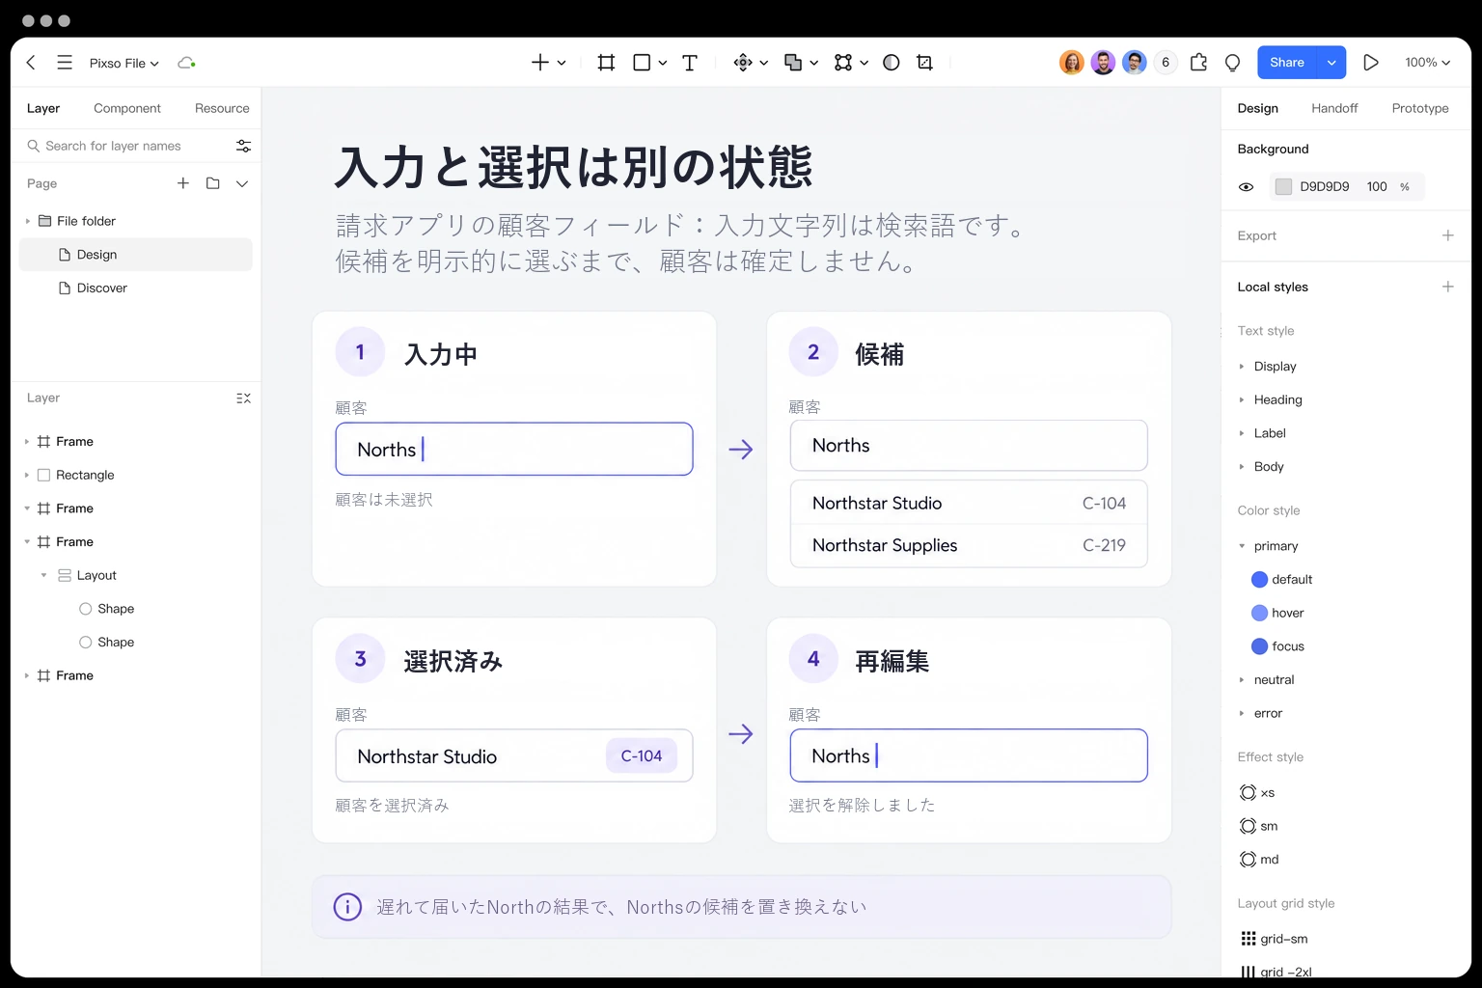Screen dimensions: 1482x988
Task: Switch to the Resource tab
Action: tap(222, 108)
